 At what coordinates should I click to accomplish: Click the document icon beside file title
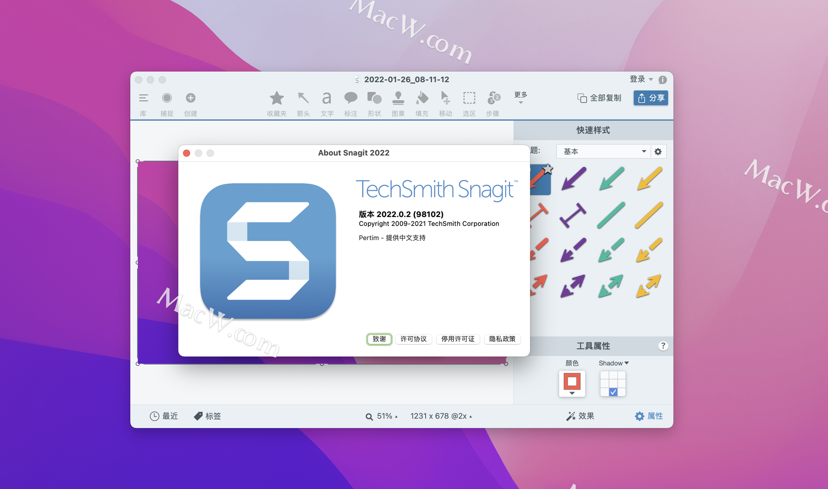point(357,80)
